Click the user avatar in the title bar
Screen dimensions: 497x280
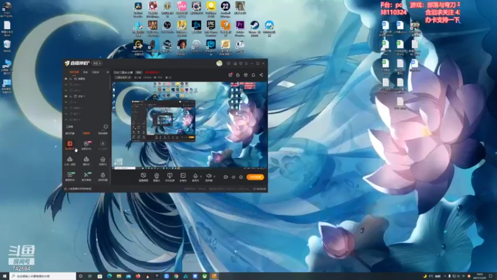click(219, 63)
